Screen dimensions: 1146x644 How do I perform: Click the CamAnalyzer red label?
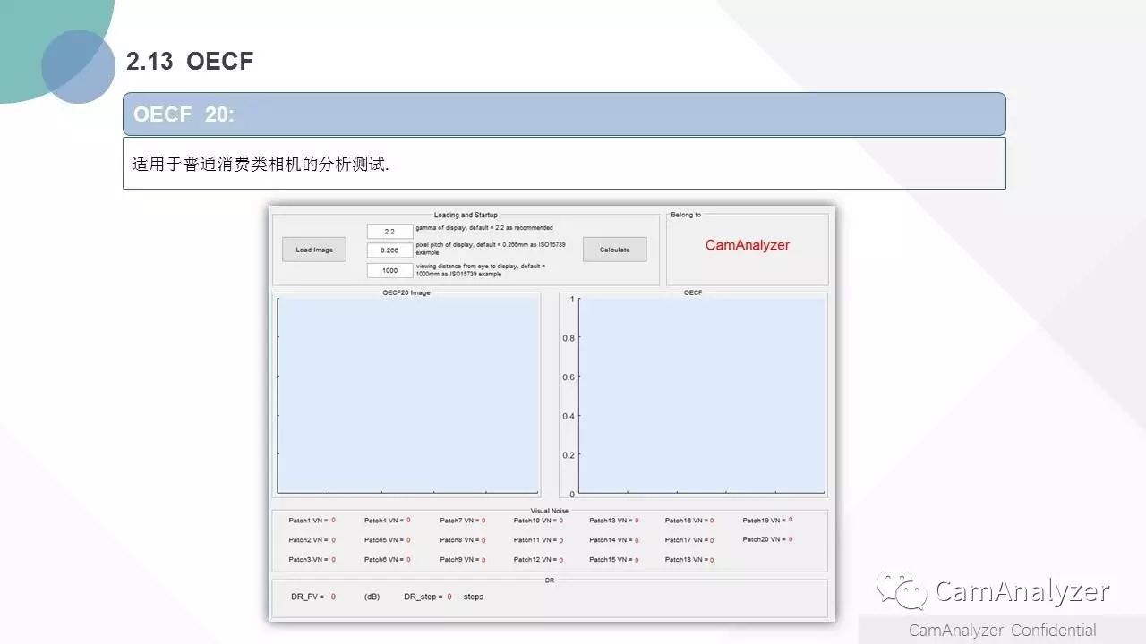(x=748, y=245)
